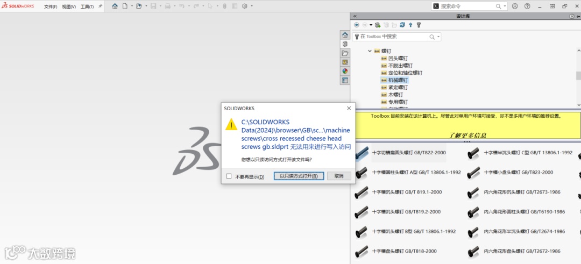Select the 凹头螺钉 folder
Image resolution: width=581 pixels, height=264 pixels.
coord(395,59)
